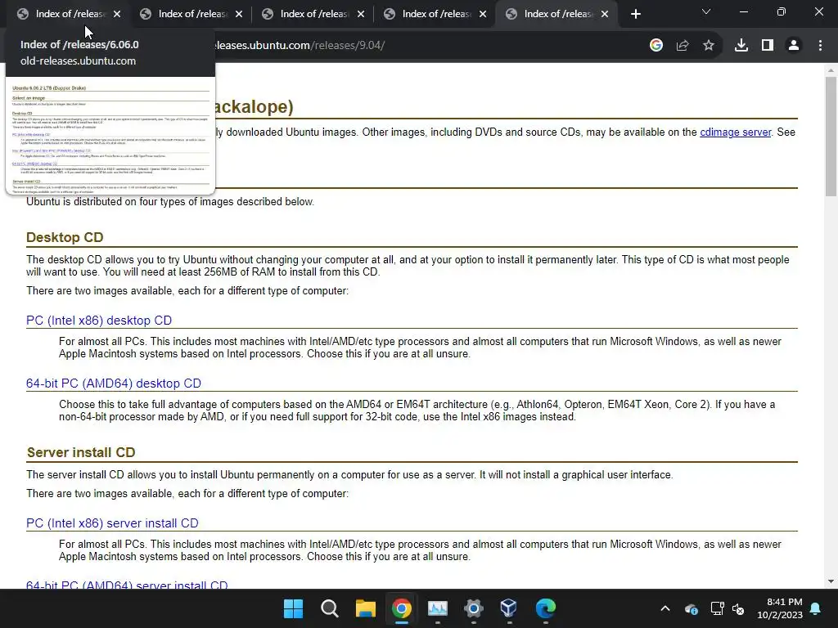Click the tab preview thumbnail for releases/6.06.0
The height and width of the screenshot is (628, 838).
point(110,137)
